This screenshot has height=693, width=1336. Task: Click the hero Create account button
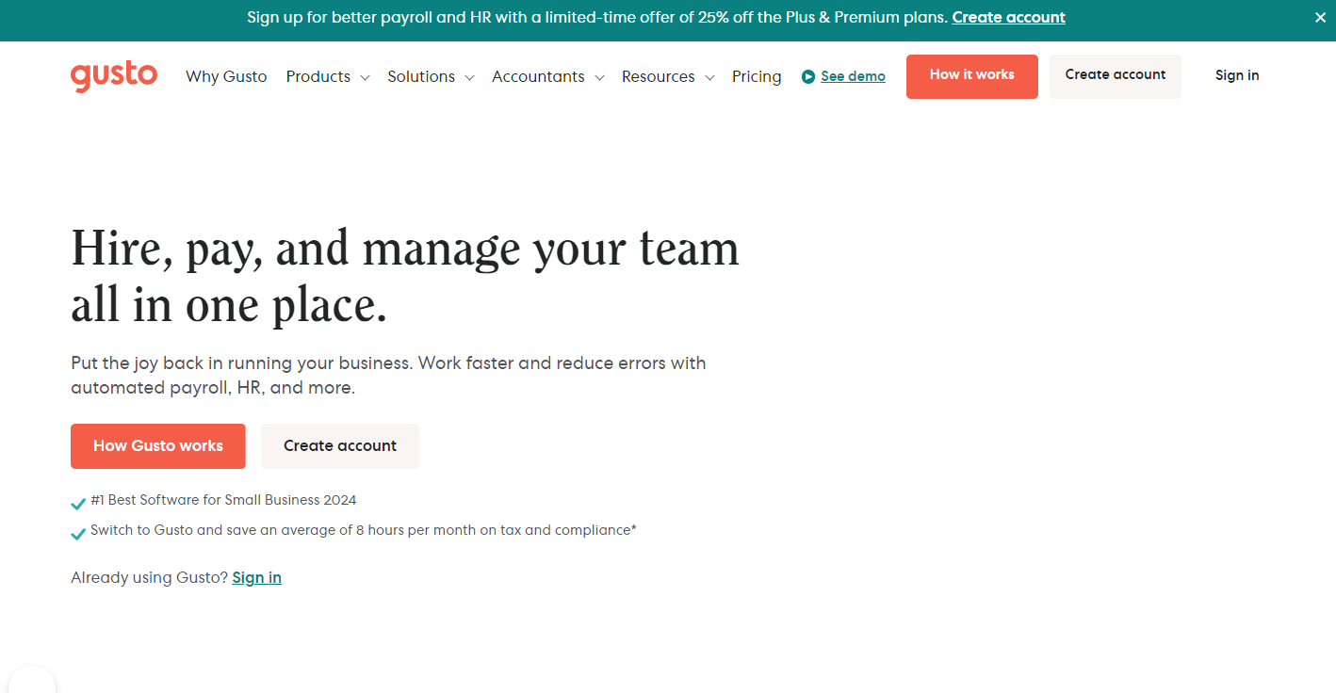(340, 446)
